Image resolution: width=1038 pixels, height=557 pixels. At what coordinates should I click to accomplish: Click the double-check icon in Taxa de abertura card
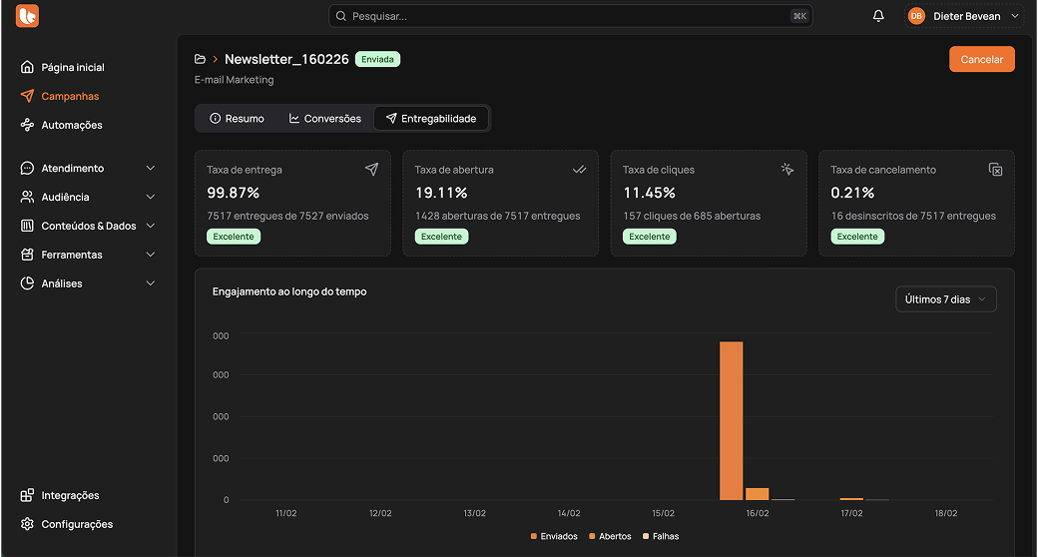(x=579, y=170)
